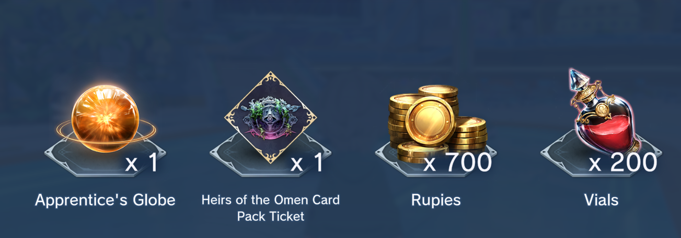Click the Rupies text label
This screenshot has width=681, height=238.
pyautogui.click(x=436, y=200)
